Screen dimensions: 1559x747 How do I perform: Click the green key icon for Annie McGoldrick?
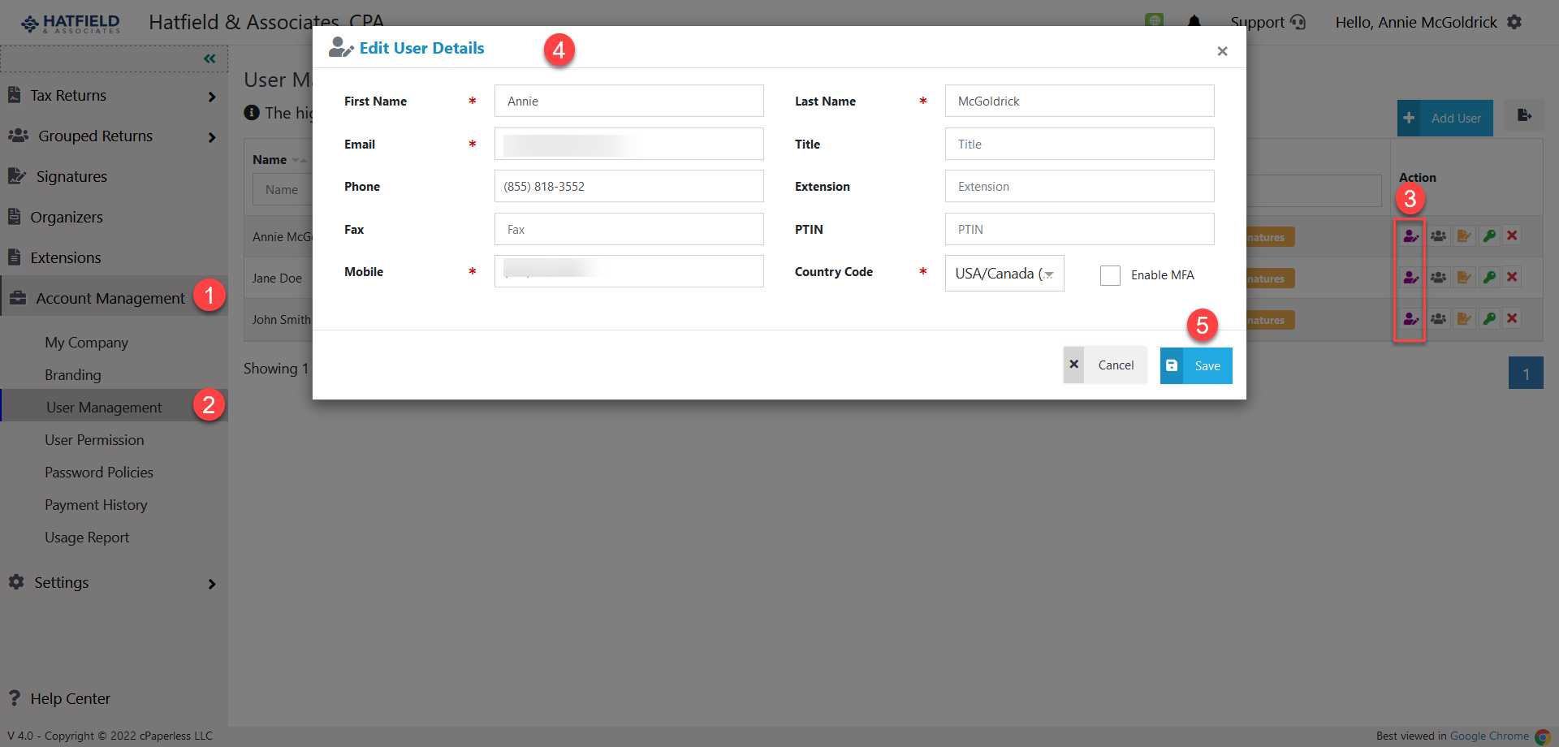1489,235
